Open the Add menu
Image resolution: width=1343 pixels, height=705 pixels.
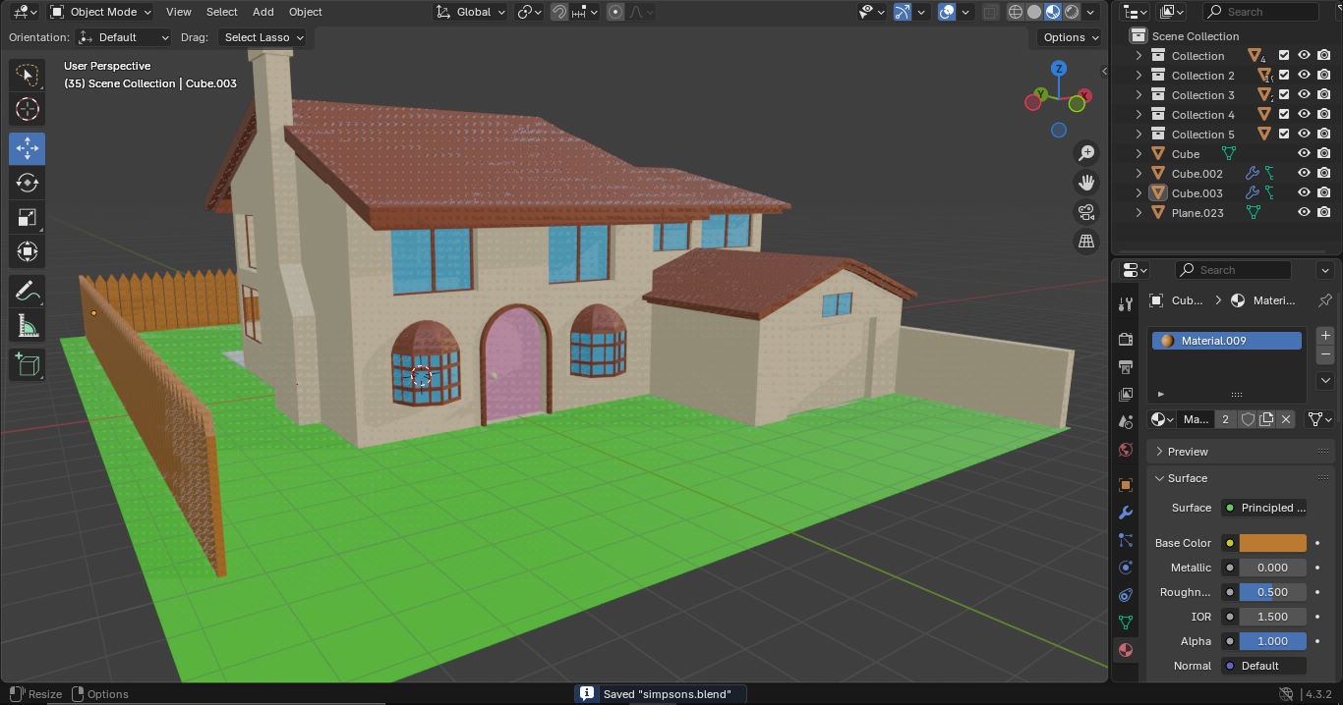[x=263, y=12]
